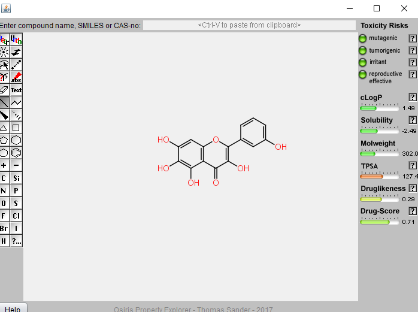Select the atom query features tool
The image size is (418, 312).
pyautogui.click(x=5, y=77)
